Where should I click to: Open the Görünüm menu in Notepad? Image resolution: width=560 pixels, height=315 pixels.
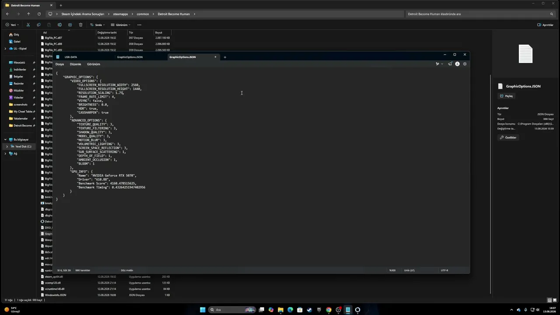tap(94, 64)
